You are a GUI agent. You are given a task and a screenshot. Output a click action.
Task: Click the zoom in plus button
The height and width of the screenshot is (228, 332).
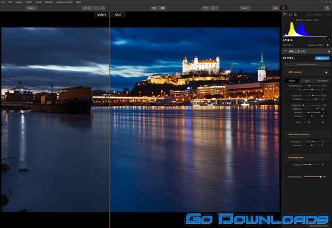click(x=103, y=8)
